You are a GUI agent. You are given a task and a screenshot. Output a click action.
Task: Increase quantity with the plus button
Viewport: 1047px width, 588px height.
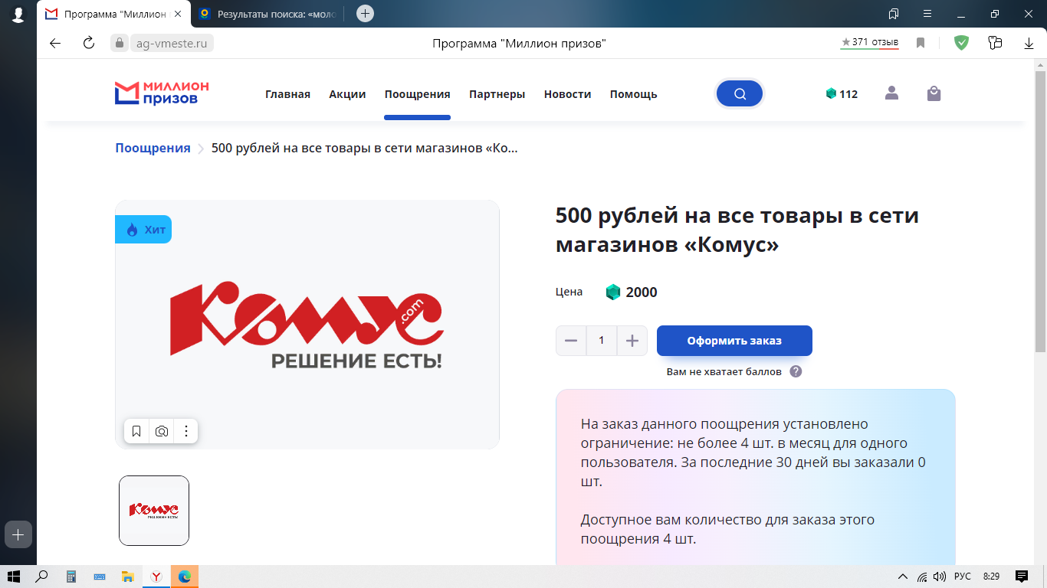pos(632,341)
